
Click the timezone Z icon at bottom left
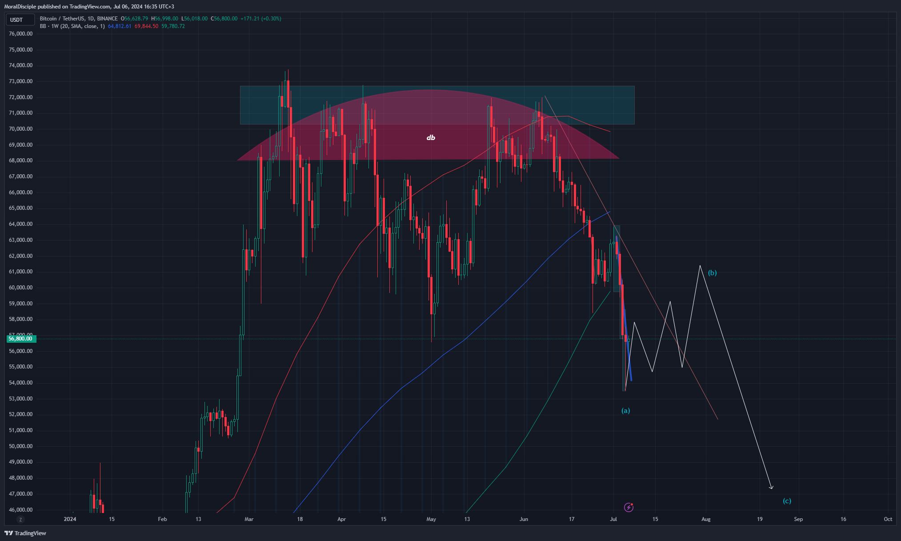(20, 519)
